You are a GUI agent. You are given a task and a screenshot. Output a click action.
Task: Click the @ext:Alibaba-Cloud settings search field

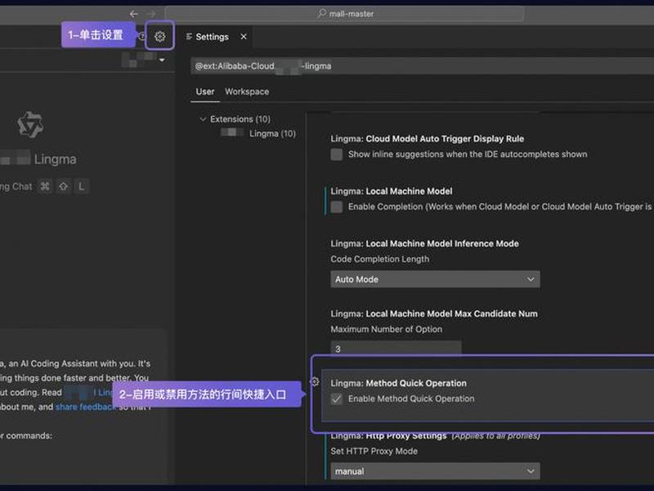point(422,66)
